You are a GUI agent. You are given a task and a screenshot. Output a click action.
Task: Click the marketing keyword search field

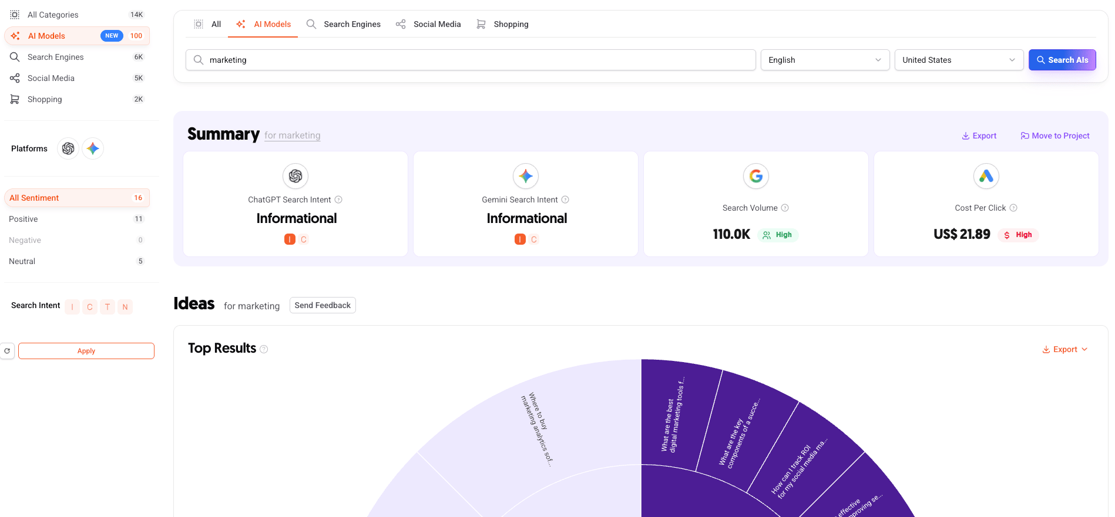point(470,60)
